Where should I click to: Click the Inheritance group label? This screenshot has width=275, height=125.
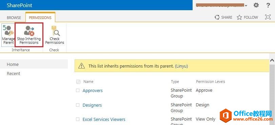click(21, 50)
